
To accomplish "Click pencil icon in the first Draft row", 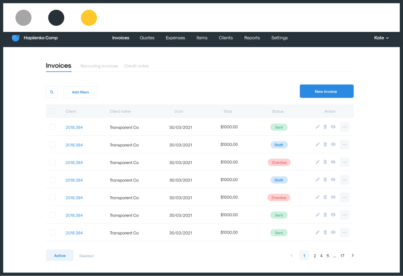I will click(x=317, y=144).
